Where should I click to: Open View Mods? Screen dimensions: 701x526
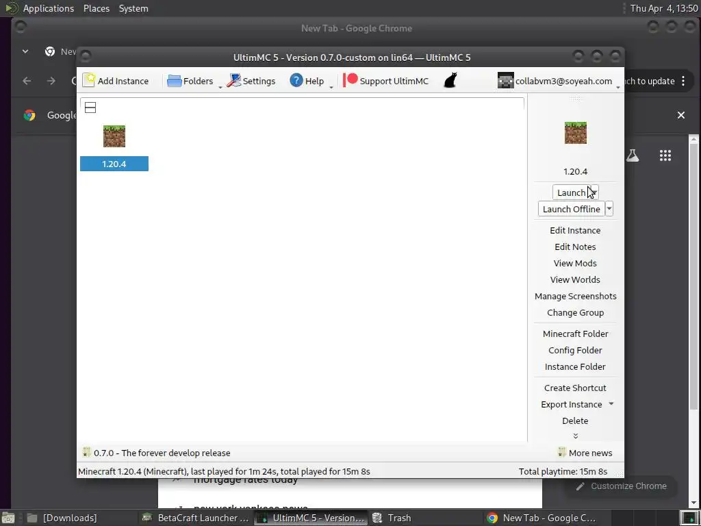tap(575, 264)
